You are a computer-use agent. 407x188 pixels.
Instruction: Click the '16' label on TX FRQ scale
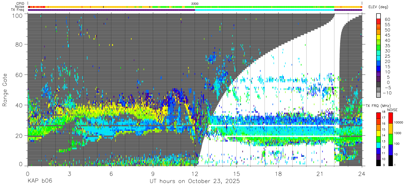click(x=383, y=123)
